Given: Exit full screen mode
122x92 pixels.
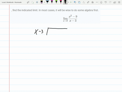Looking at the screenshot, I should coord(119,2).
